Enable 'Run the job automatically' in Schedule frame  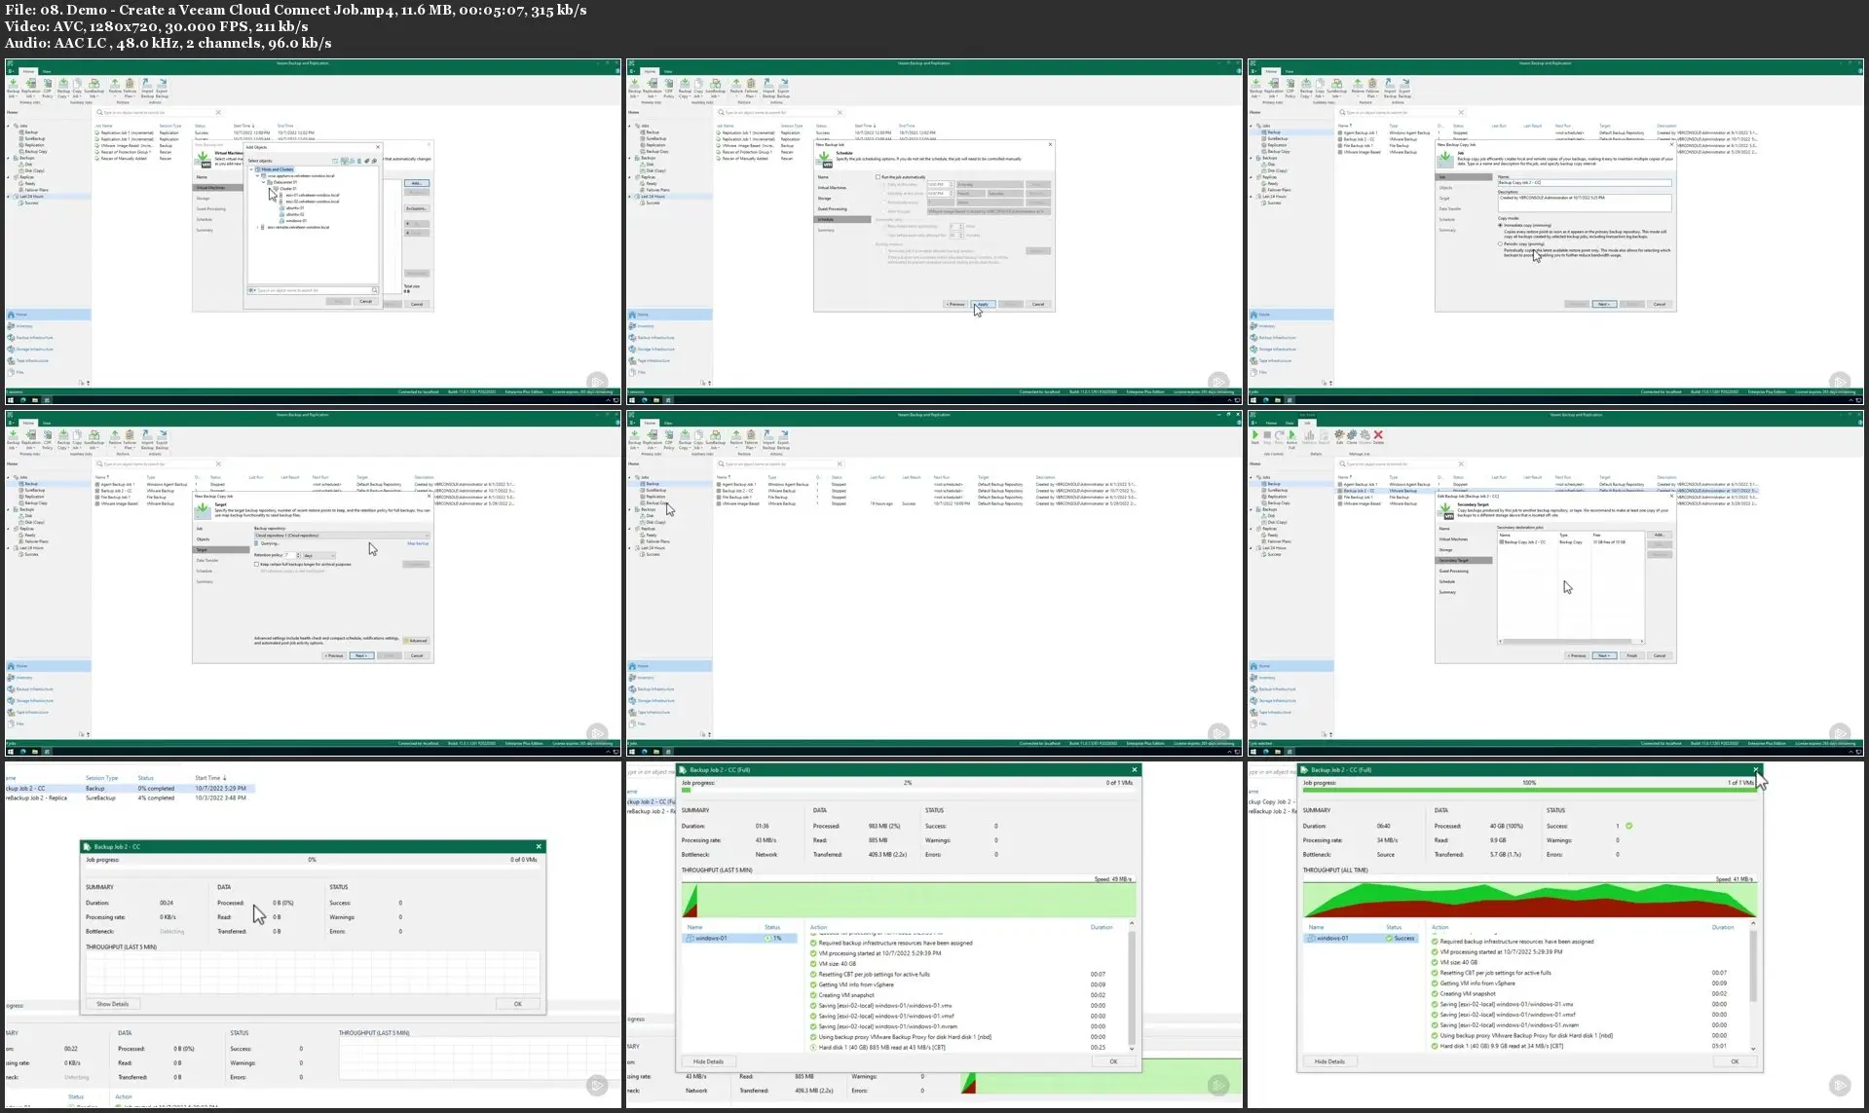[x=878, y=177]
